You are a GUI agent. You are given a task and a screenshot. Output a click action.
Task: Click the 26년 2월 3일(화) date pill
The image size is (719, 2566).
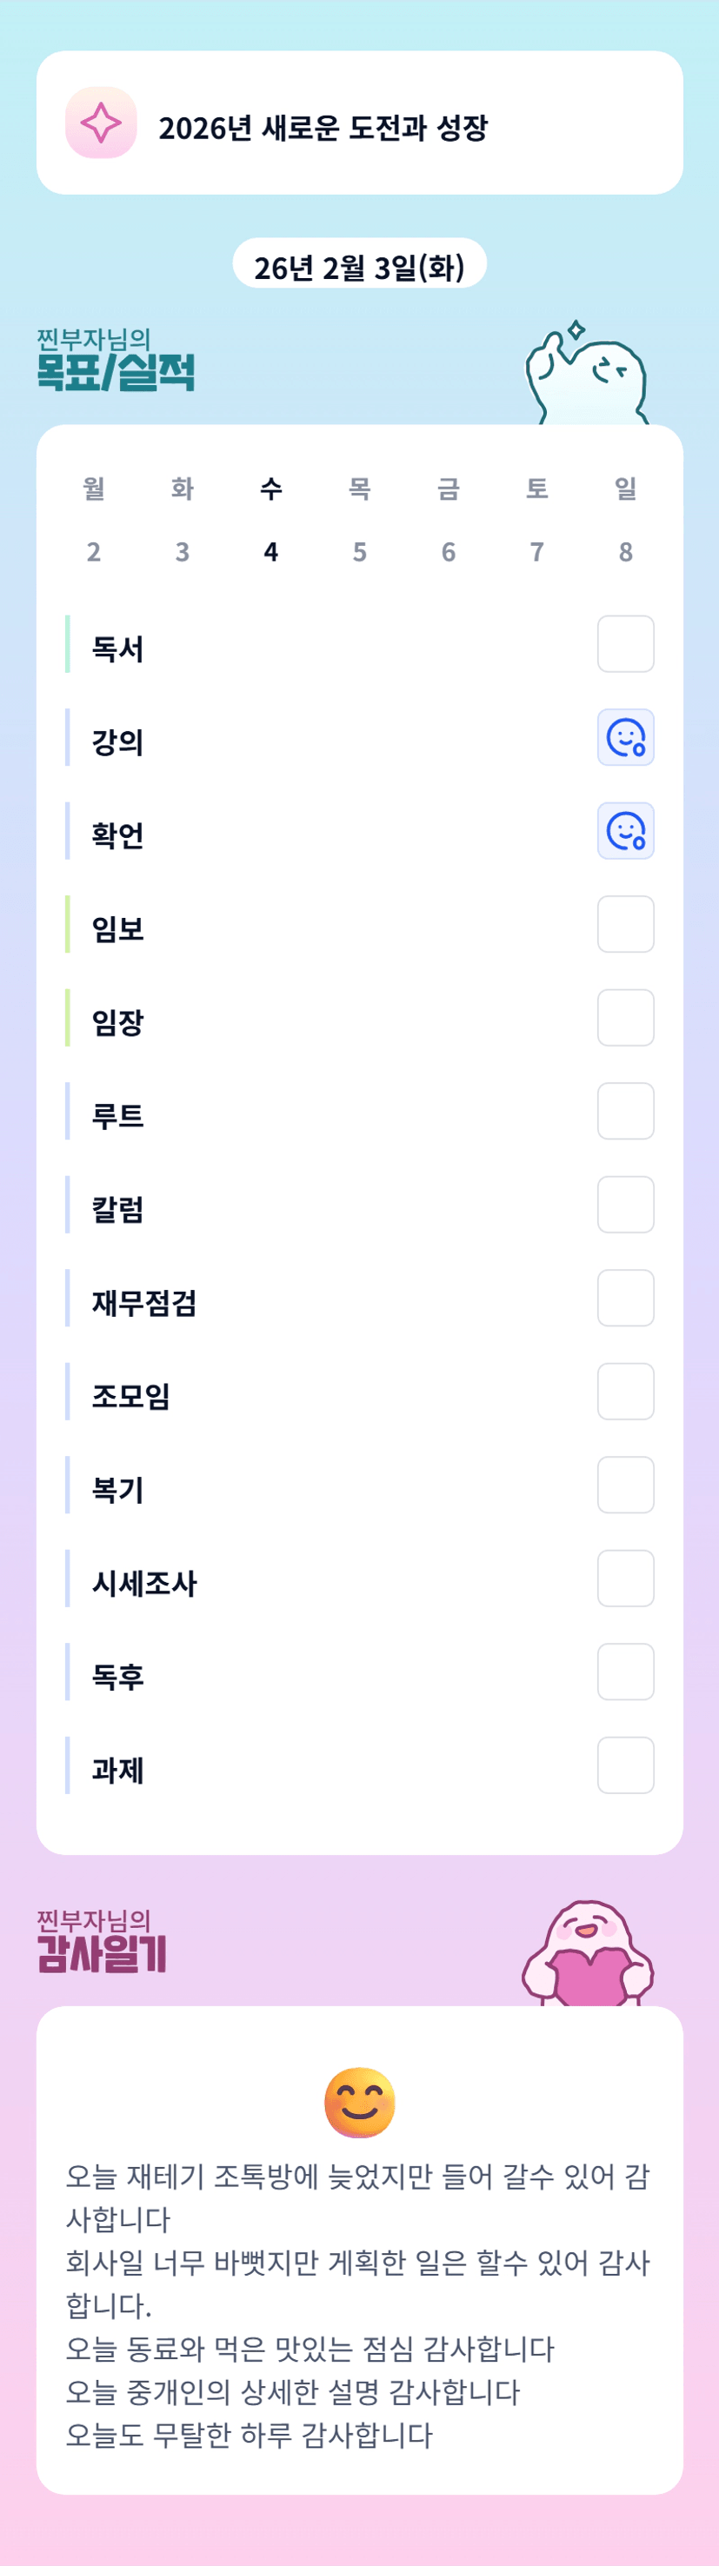click(360, 267)
